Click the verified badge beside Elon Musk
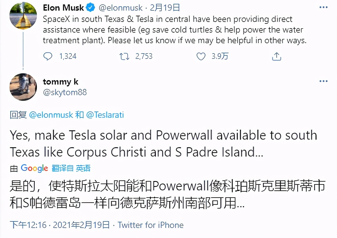337x238 pixels. pyautogui.click(x=90, y=8)
